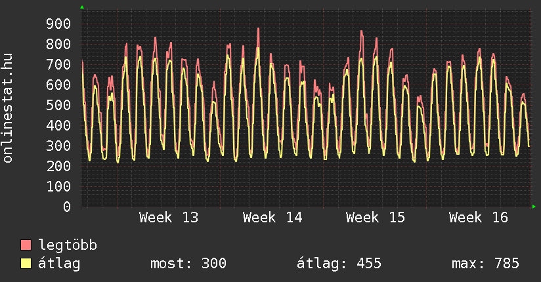
Task: Click the yellow átlag legend swatch
Action: pyautogui.click(x=26, y=264)
